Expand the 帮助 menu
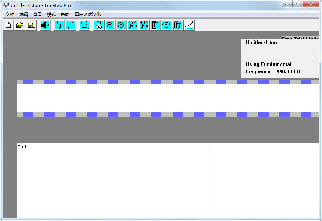This screenshot has width=322, height=221. 65,15
